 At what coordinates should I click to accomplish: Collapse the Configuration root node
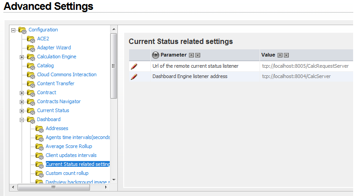[13, 30]
